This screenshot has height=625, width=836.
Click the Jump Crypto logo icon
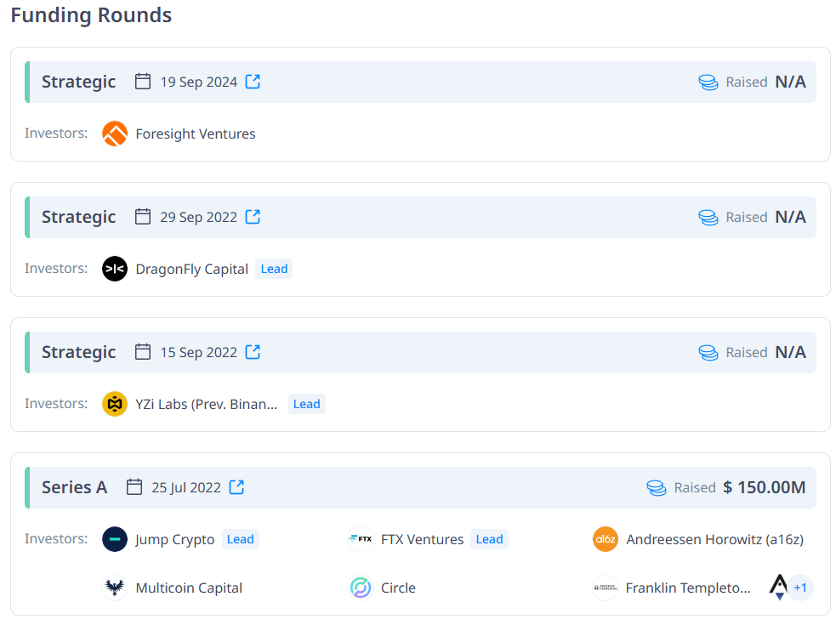[115, 539]
